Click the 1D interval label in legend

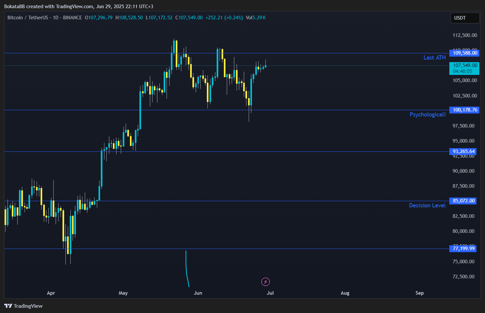click(x=56, y=18)
